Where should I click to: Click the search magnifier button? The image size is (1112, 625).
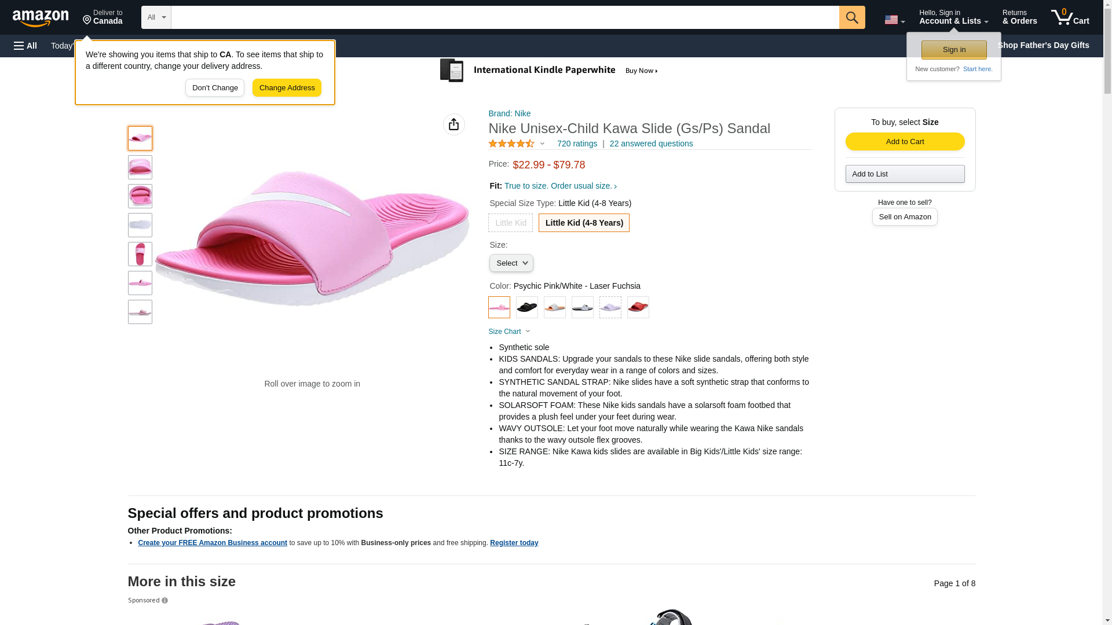[x=851, y=17]
